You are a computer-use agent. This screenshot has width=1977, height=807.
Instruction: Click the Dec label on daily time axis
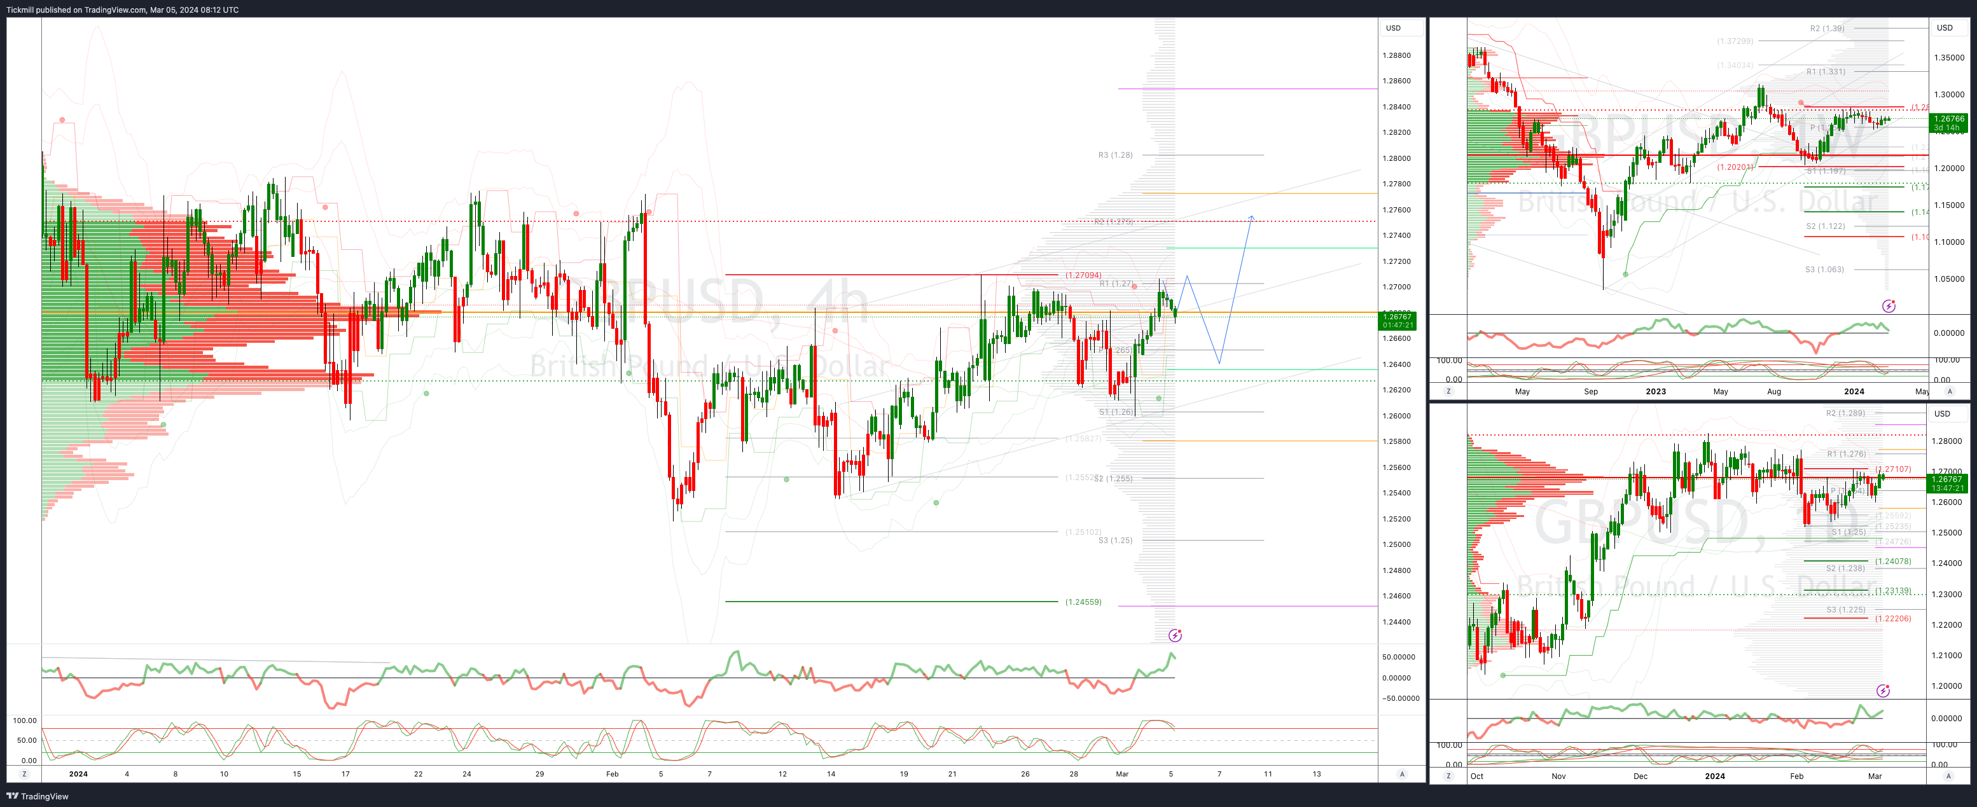(x=1640, y=776)
